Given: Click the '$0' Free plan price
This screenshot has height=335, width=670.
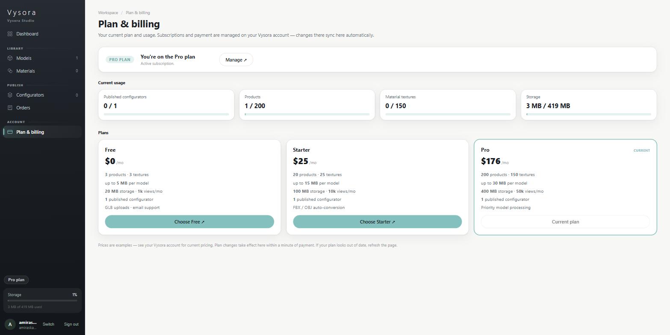Looking at the screenshot, I should (x=110, y=161).
